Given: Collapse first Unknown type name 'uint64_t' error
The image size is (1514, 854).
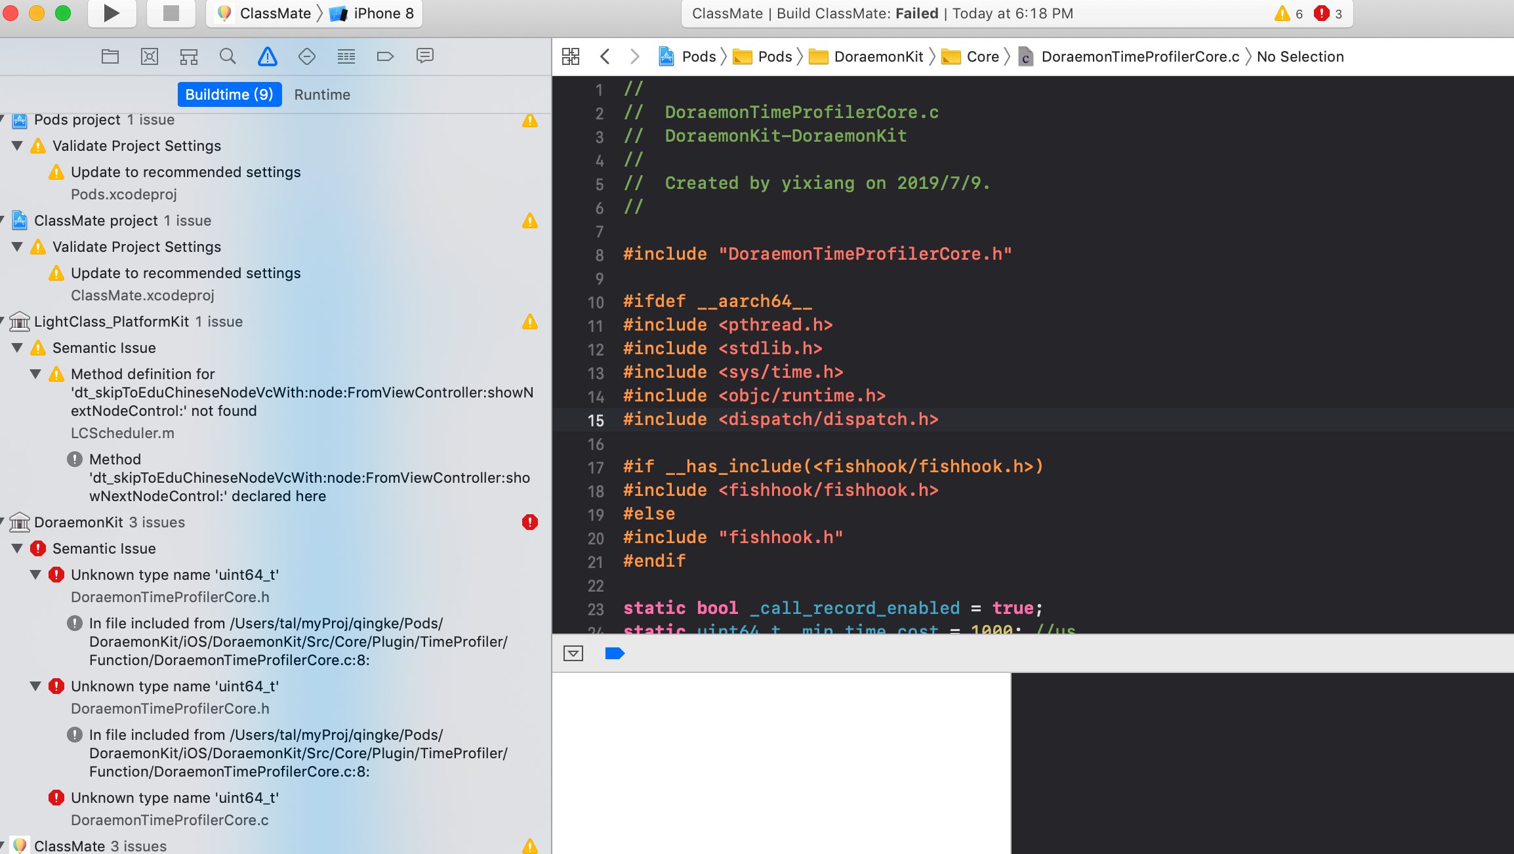Looking at the screenshot, I should click(36, 575).
